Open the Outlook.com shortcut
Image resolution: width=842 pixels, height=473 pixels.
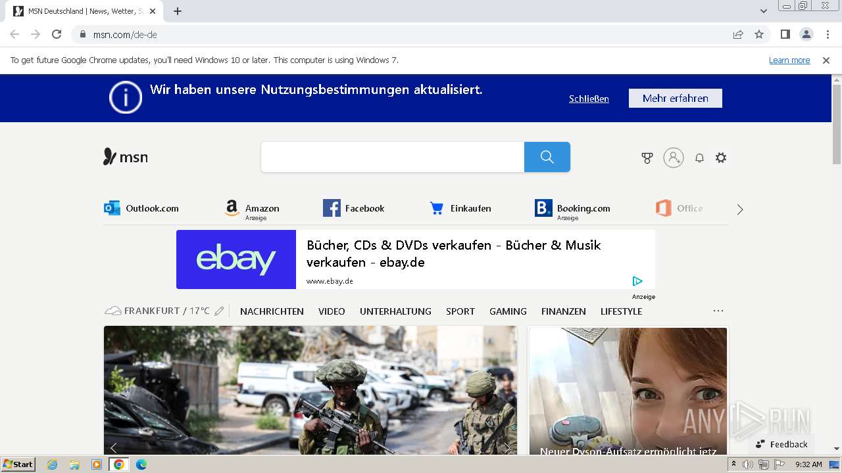coord(141,208)
